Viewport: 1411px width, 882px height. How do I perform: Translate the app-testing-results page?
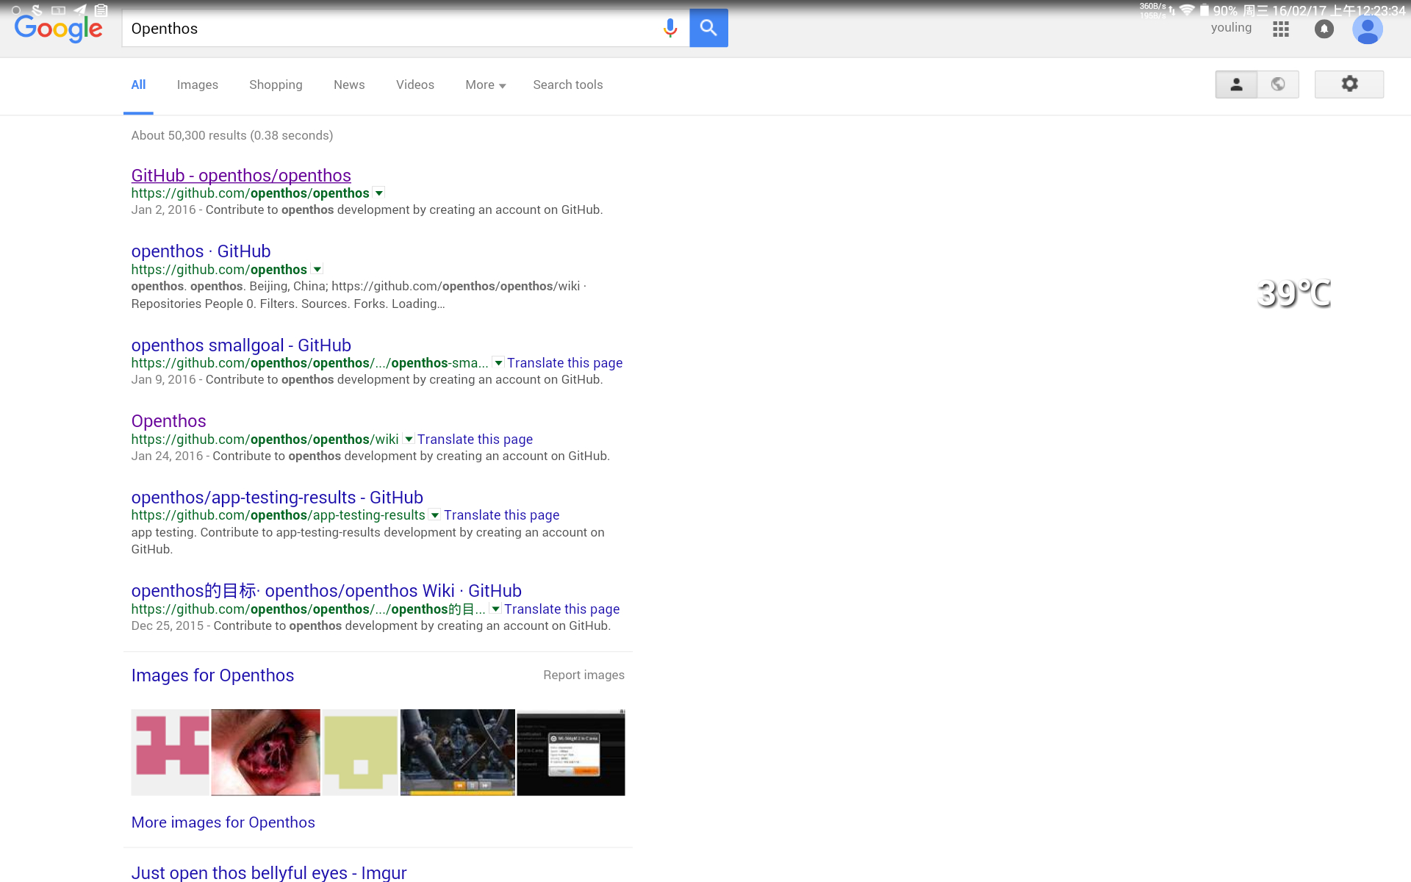point(501,515)
